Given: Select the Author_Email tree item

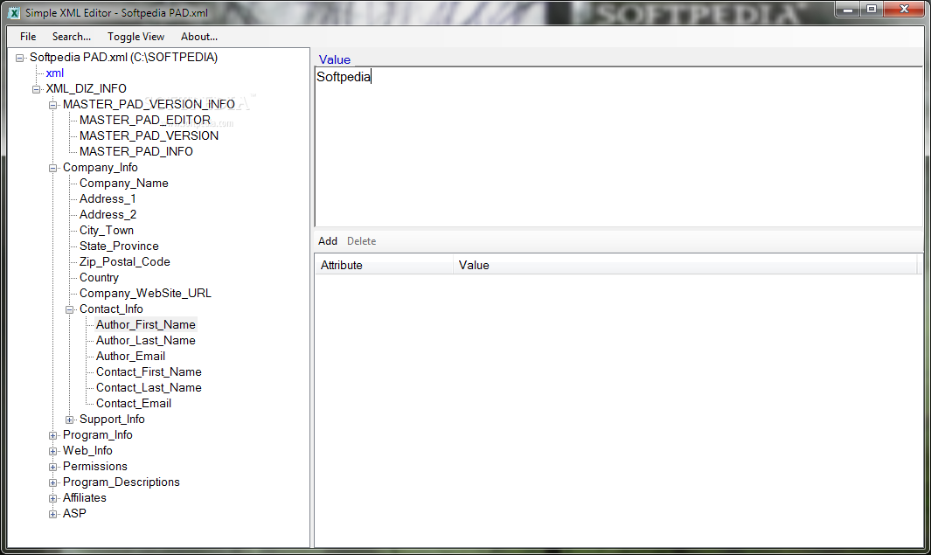Looking at the screenshot, I should [130, 356].
